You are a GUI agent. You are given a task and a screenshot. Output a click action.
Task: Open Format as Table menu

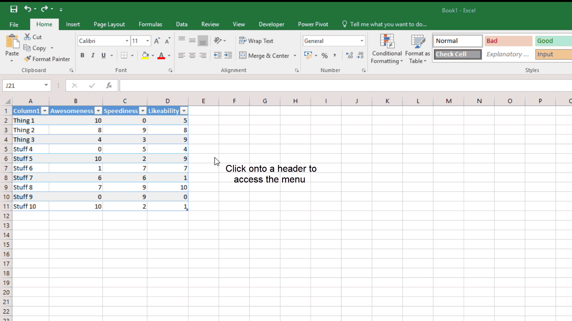418,49
